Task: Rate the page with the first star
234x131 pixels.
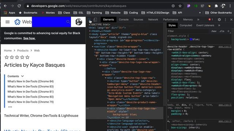Action: pos(7,57)
